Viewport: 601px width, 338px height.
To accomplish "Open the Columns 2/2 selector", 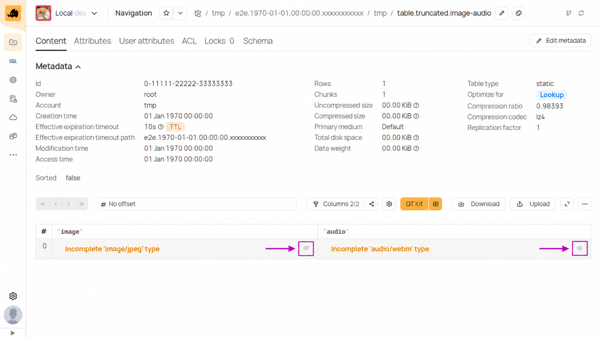I will [336, 204].
